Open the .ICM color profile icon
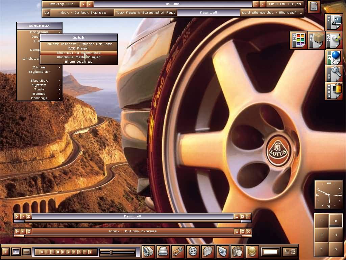Screen dimensions: 346x260 coord(298,40)
